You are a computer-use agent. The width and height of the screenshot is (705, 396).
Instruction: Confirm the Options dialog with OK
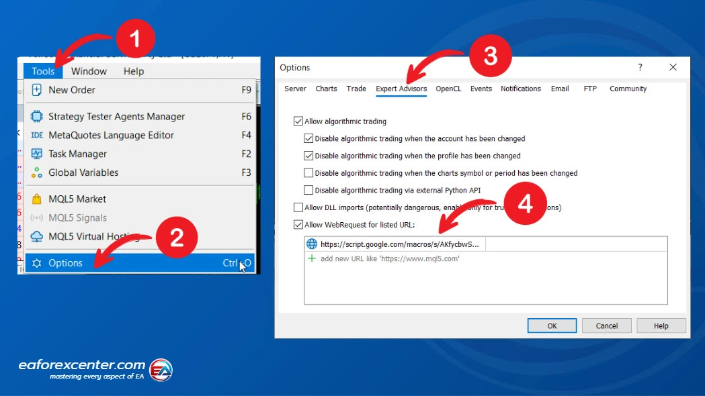[552, 326]
